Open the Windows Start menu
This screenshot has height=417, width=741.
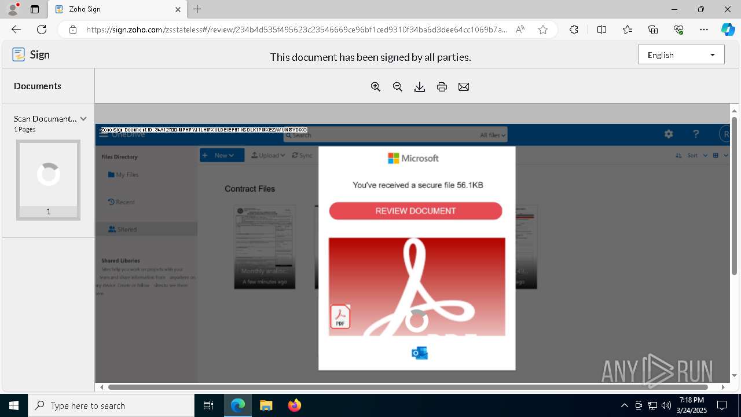[x=14, y=405]
